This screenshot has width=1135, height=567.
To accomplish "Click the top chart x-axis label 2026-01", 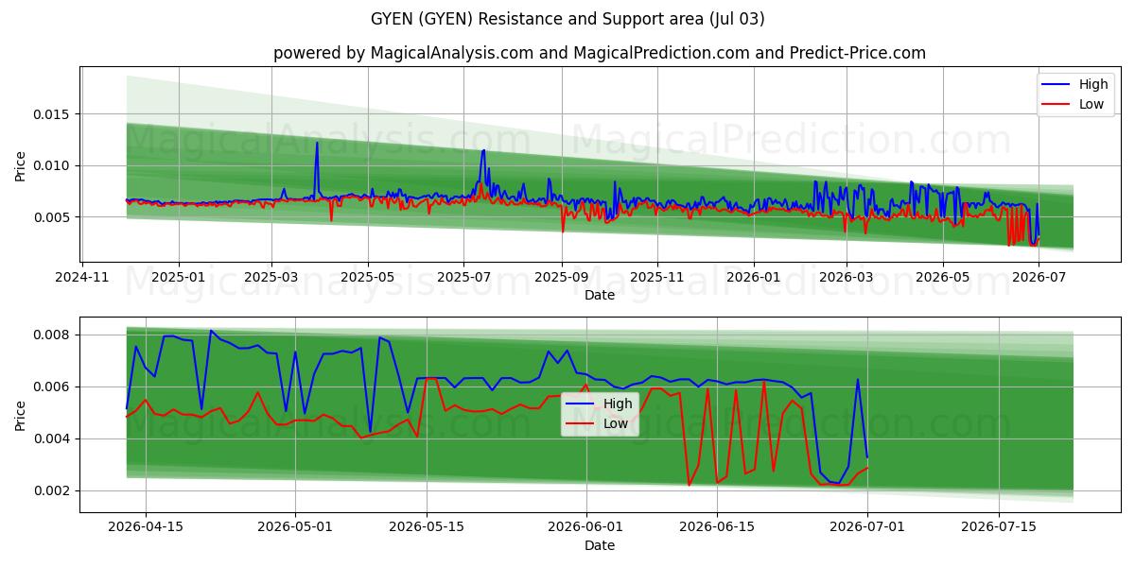I will (754, 277).
